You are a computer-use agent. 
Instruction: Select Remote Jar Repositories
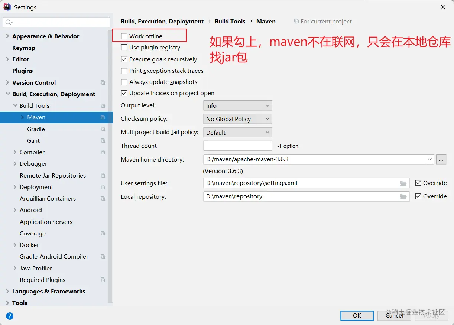[x=53, y=175]
